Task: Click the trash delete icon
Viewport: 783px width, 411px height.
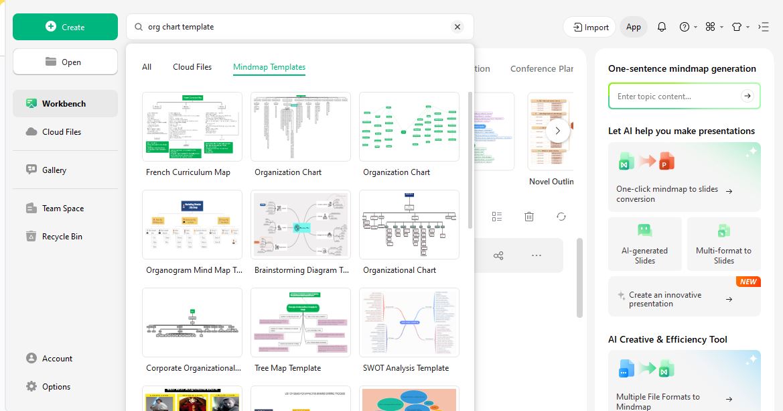Action: coord(529,217)
